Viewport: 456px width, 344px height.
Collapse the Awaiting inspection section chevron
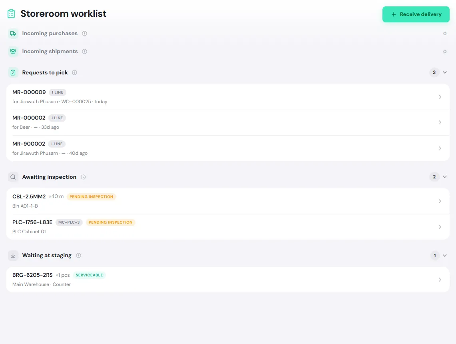click(x=445, y=177)
